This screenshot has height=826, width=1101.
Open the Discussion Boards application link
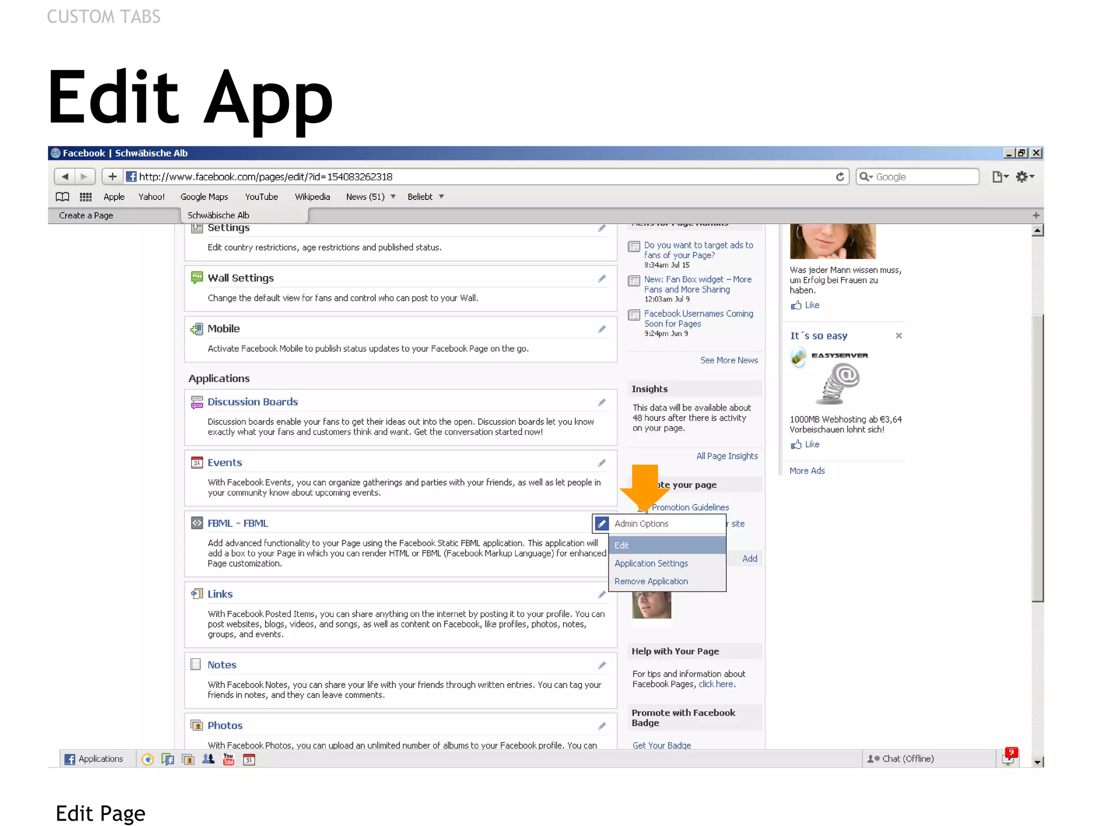253,402
